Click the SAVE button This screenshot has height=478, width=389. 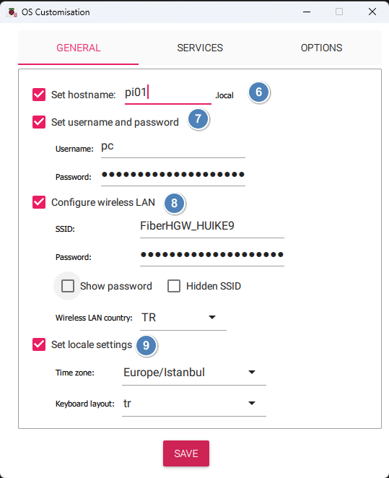tap(186, 453)
